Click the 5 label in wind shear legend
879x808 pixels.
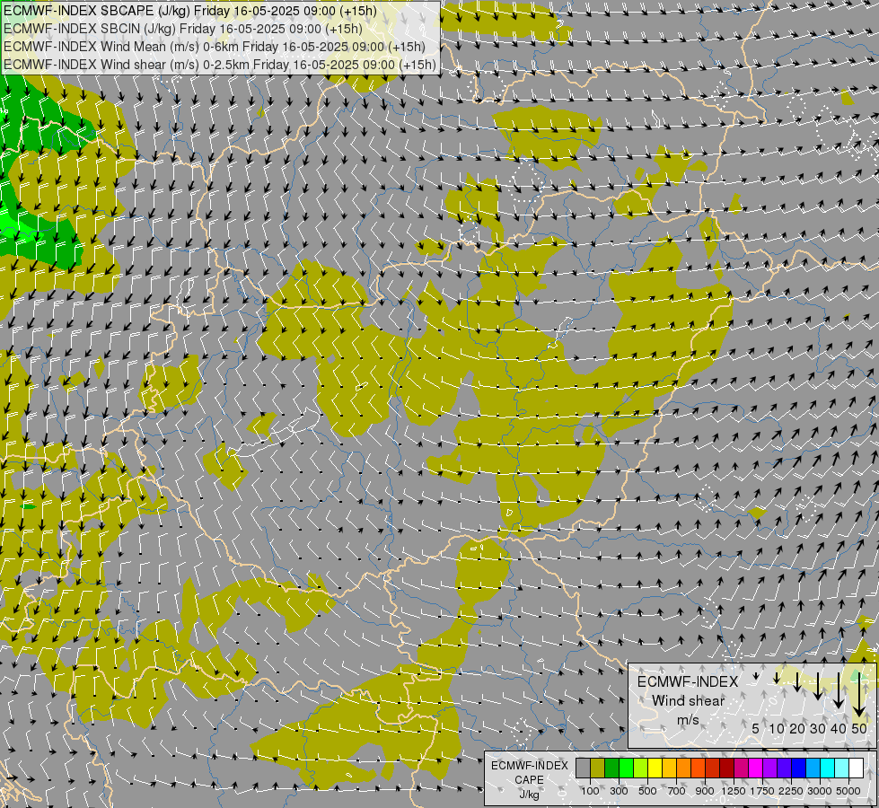pyautogui.click(x=756, y=728)
